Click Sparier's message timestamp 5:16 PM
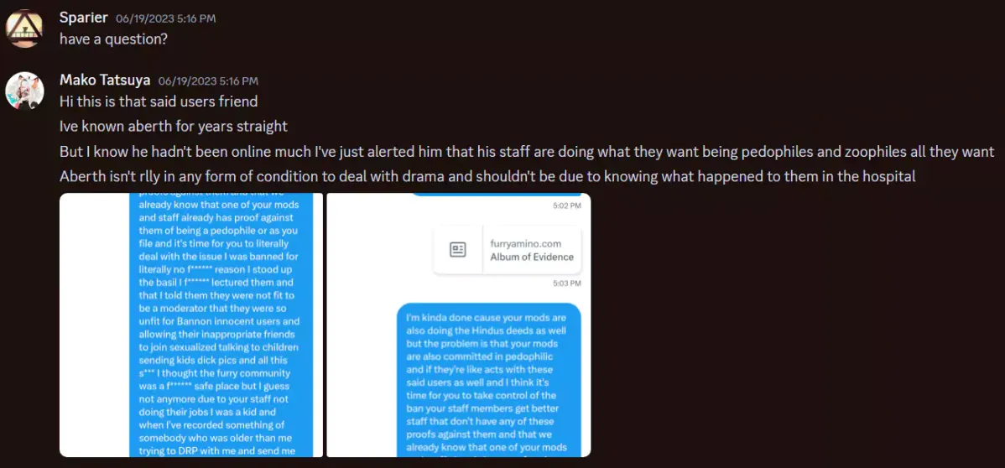 point(165,18)
